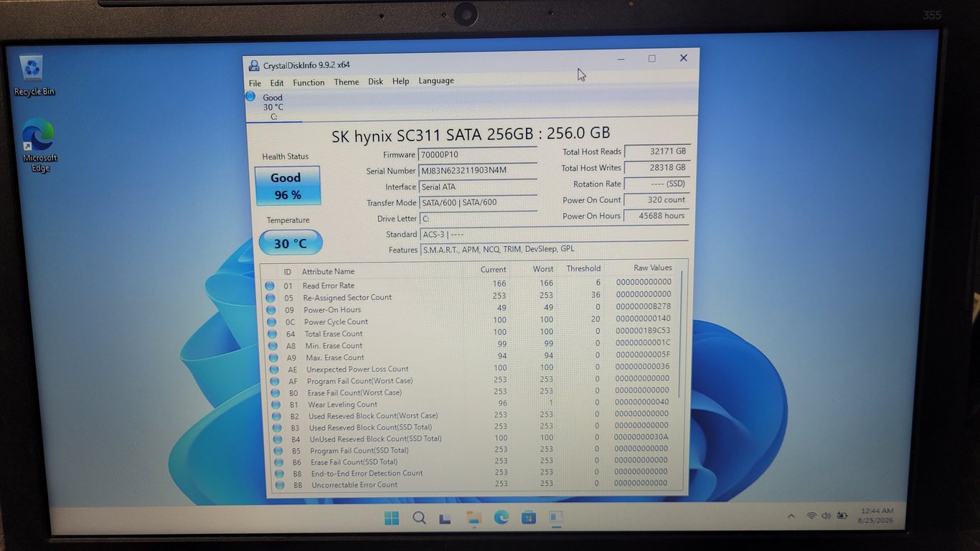Viewport: 980px width, 551px height.
Task: Click the Threshold column header
Action: (583, 268)
